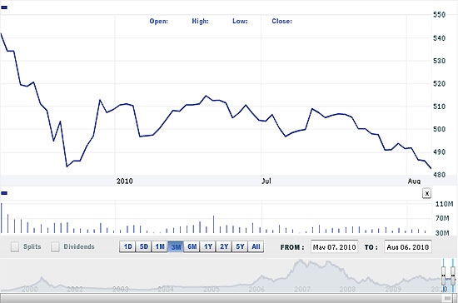Switch chart to 6M range

point(192,246)
